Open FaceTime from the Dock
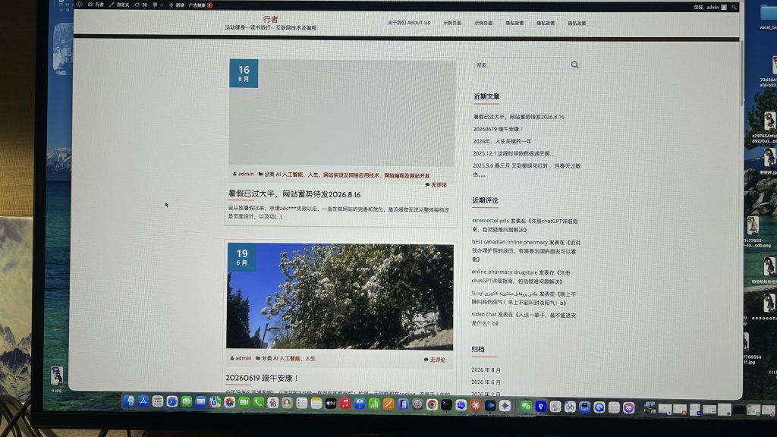The image size is (777, 437). pos(244,402)
